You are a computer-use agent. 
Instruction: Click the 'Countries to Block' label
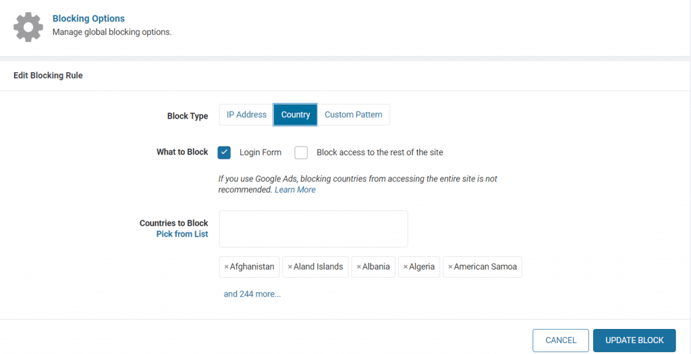[173, 223]
